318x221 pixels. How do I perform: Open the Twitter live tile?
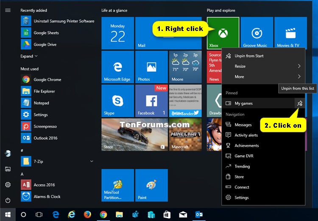(x=185, y=101)
